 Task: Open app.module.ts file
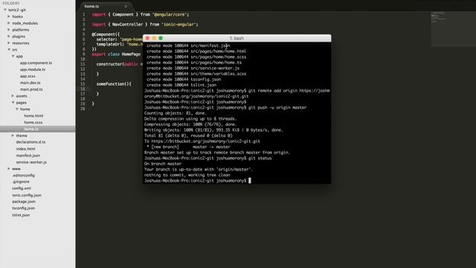(33, 69)
